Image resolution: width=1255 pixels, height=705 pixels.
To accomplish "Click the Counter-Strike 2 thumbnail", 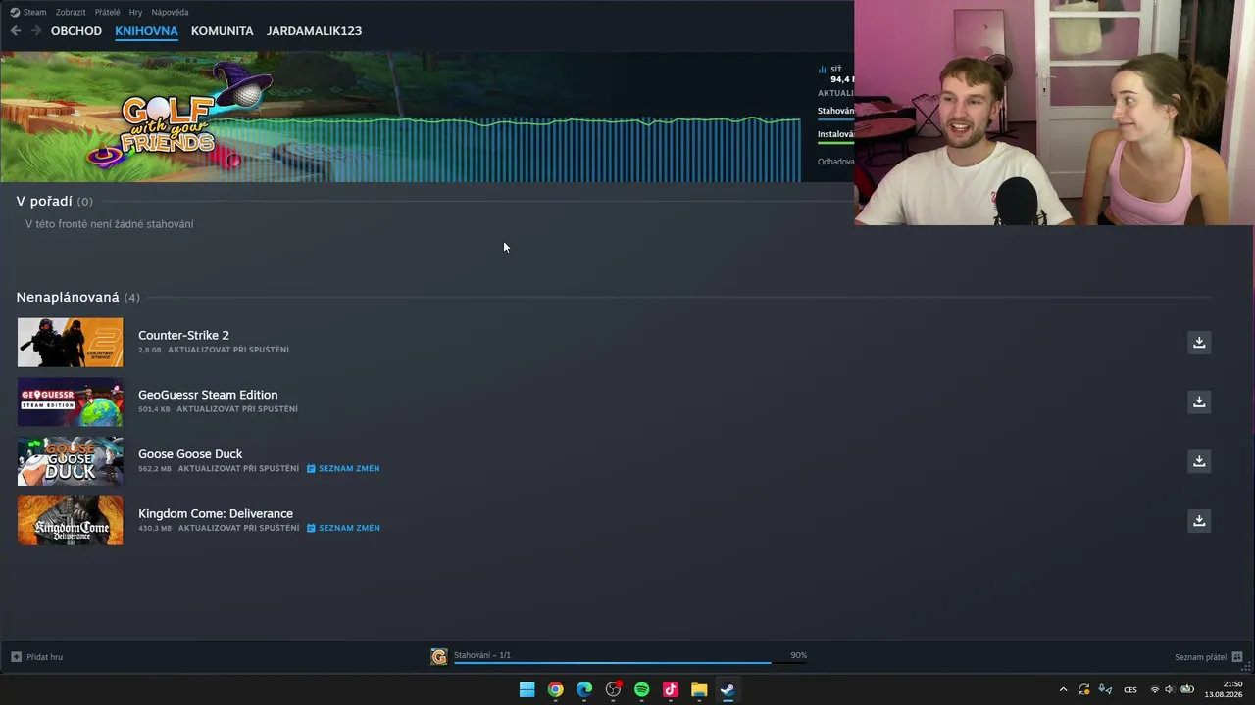I will (x=71, y=343).
